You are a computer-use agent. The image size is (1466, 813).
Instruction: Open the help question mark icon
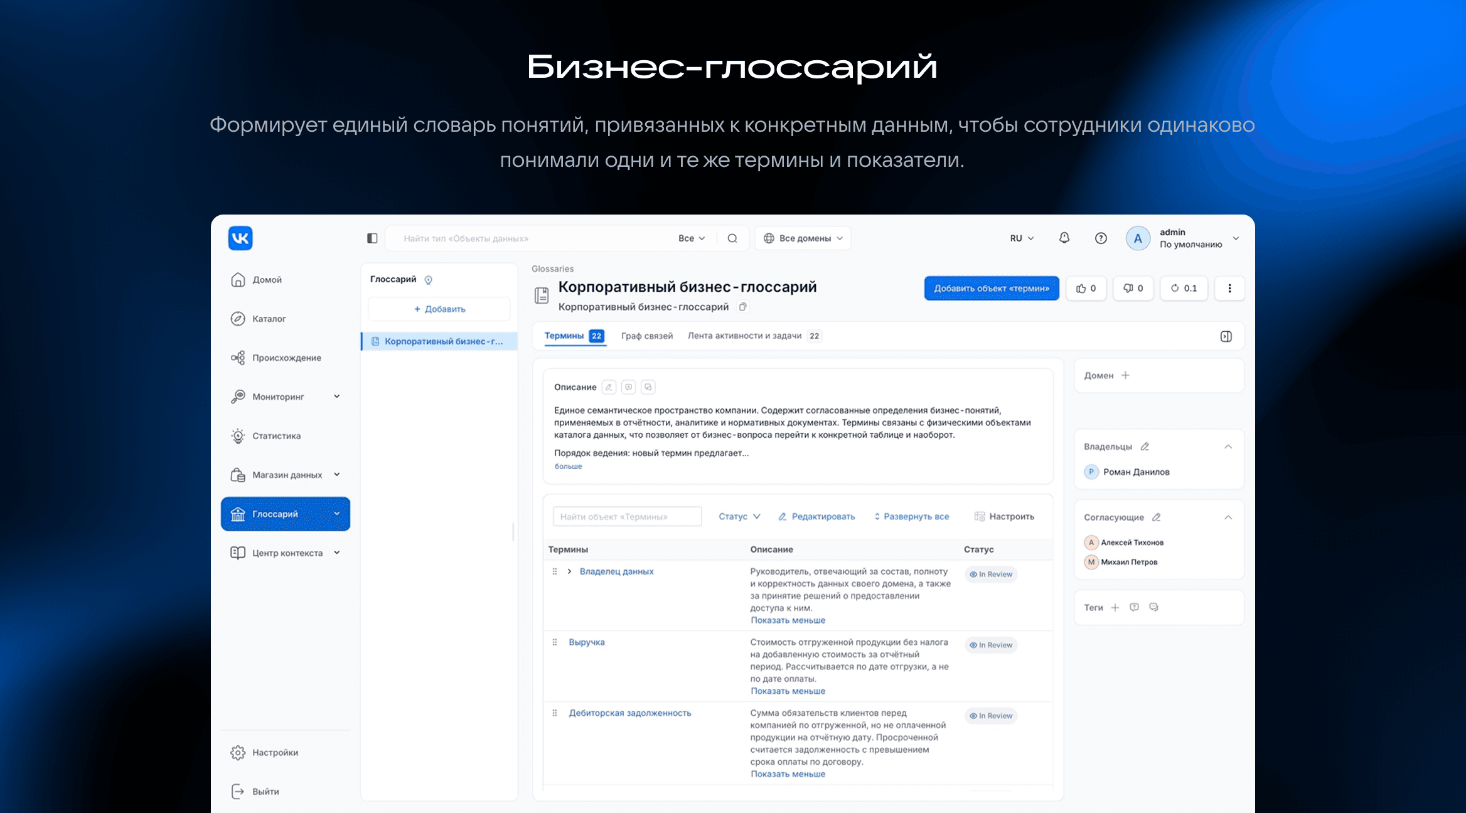coord(1101,238)
